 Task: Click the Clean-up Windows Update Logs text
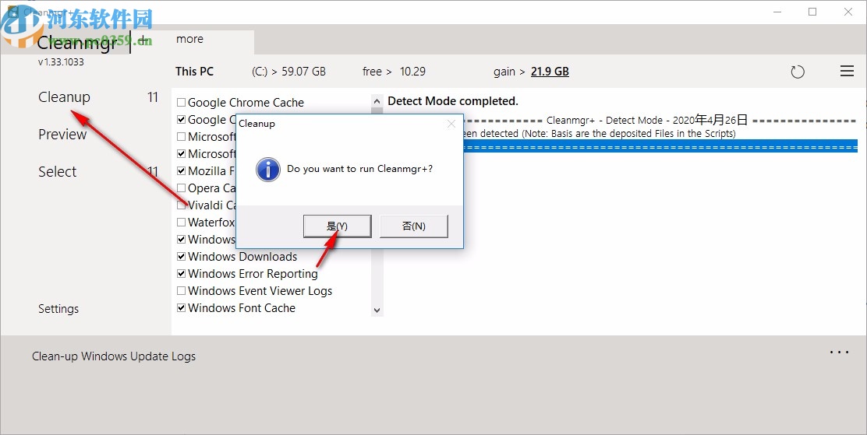114,356
